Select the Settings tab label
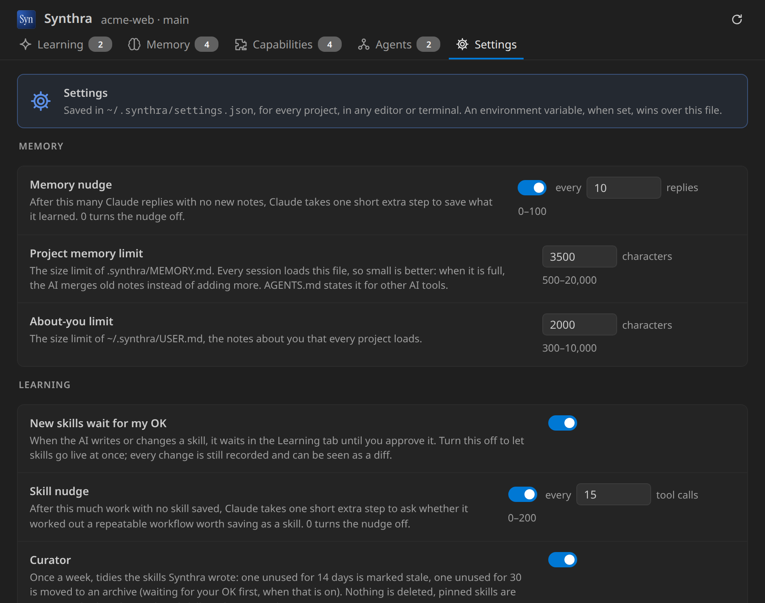 click(x=496, y=45)
